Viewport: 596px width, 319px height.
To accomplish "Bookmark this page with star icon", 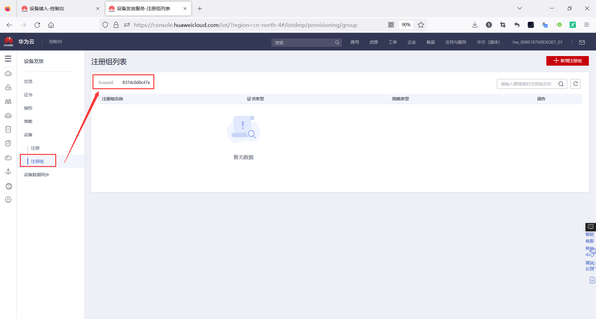I will tap(421, 25).
